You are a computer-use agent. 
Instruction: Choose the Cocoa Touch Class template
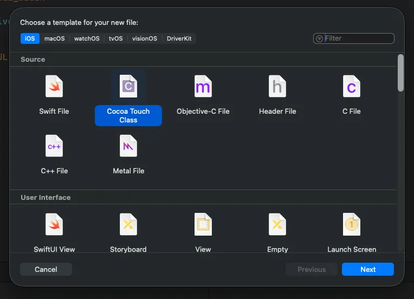click(128, 87)
